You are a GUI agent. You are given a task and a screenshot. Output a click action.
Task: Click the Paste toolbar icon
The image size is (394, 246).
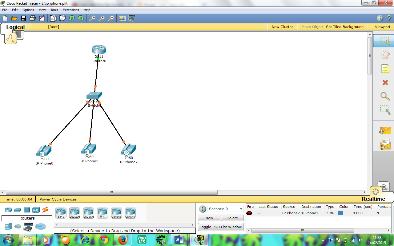62,18
